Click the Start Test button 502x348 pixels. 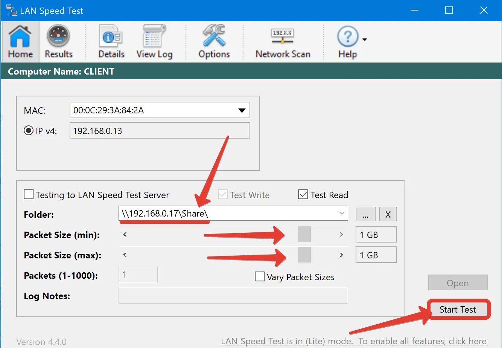point(458,309)
